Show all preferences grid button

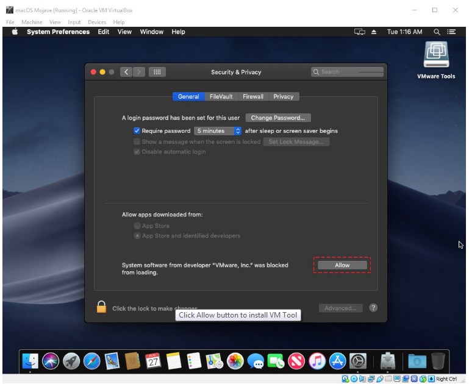pos(157,72)
